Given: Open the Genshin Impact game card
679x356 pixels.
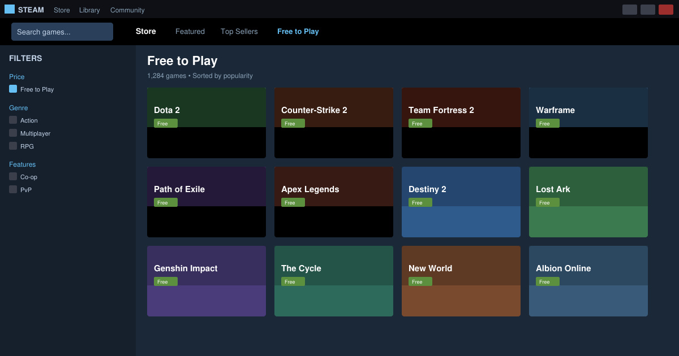Looking at the screenshot, I should coord(207,281).
